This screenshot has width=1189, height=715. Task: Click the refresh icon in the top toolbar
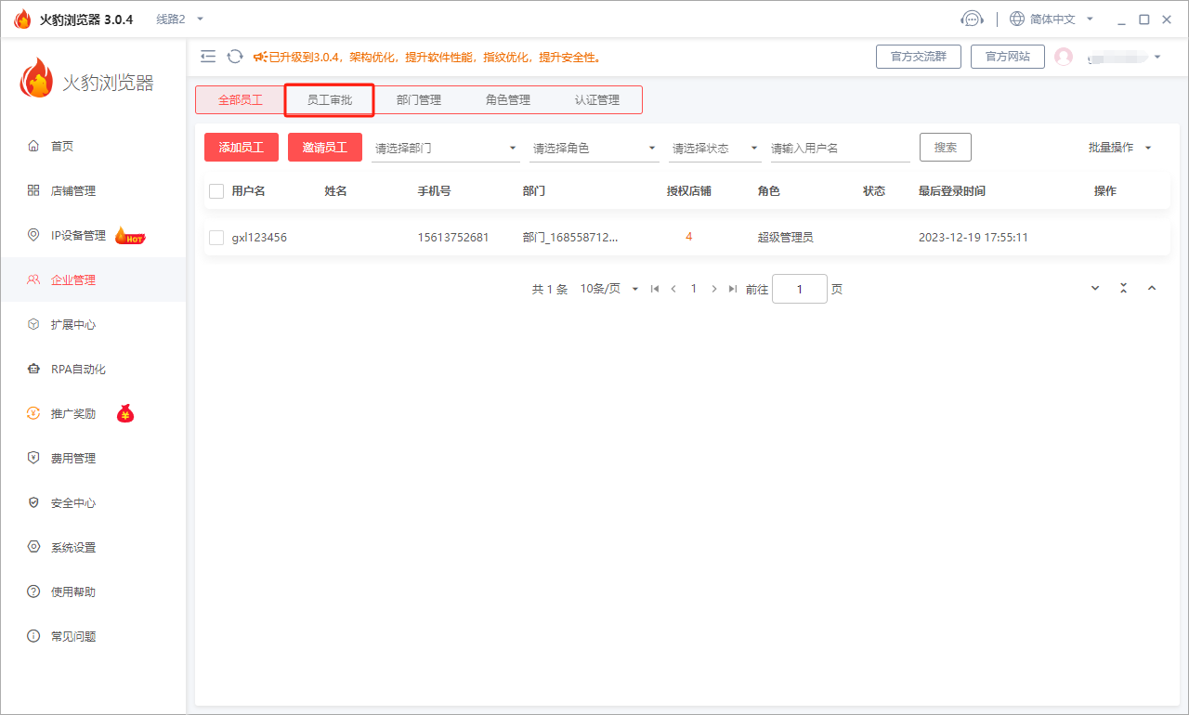point(234,57)
